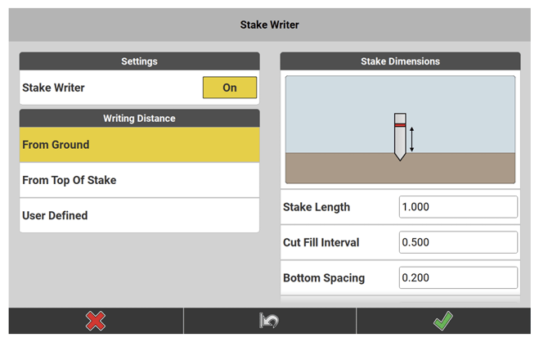
Task: Click the Stake Writer title bar
Action: pyautogui.click(x=269, y=25)
